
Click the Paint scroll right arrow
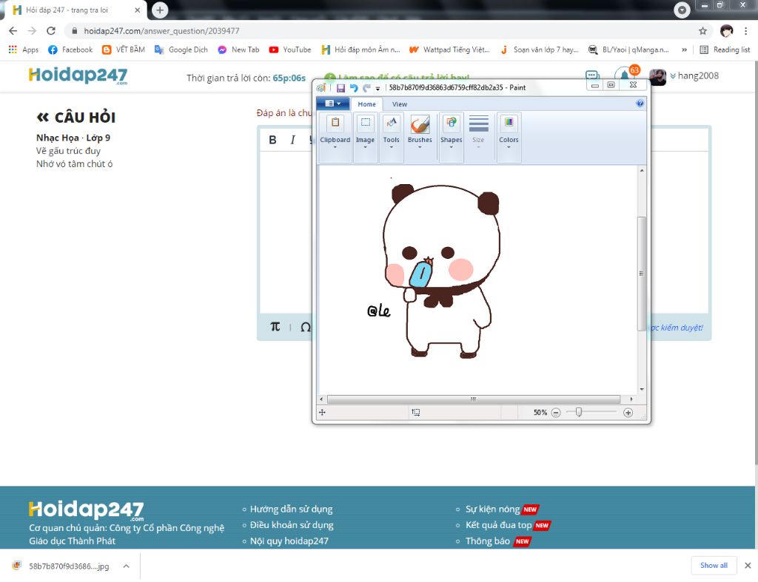[x=631, y=399]
